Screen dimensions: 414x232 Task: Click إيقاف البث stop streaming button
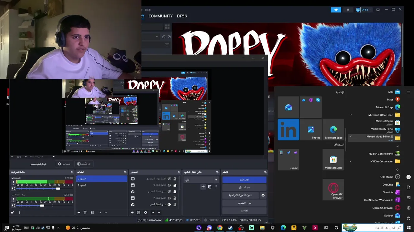click(x=244, y=180)
